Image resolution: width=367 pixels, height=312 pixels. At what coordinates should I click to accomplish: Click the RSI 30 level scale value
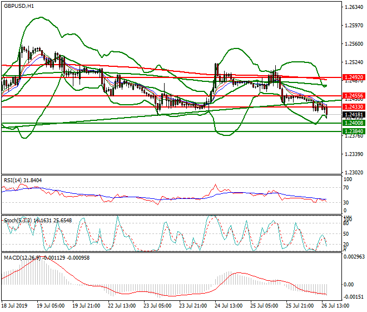coord(346,202)
